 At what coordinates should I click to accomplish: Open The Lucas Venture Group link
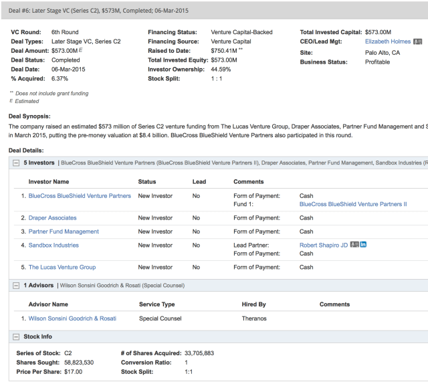click(x=62, y=268)
